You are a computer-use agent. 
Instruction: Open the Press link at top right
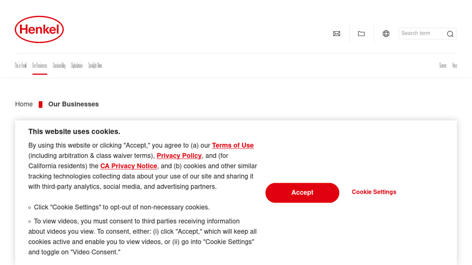(455, 65)
